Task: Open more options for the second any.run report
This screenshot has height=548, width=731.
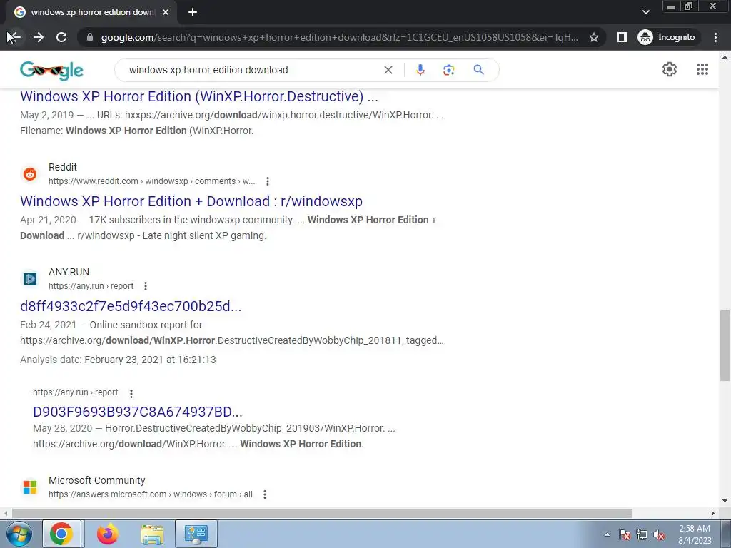Action: (131, 394)
